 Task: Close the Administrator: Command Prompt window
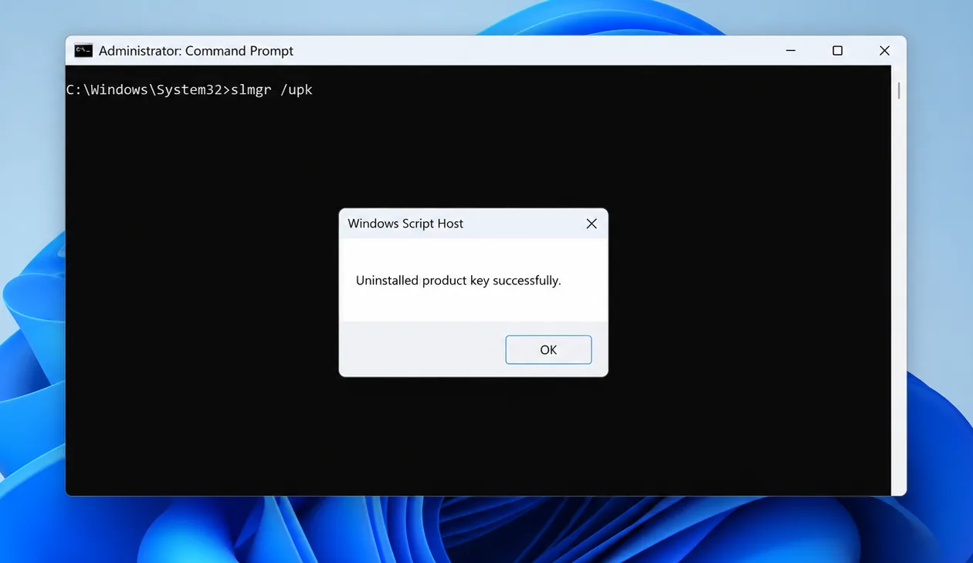pos(885,51)
